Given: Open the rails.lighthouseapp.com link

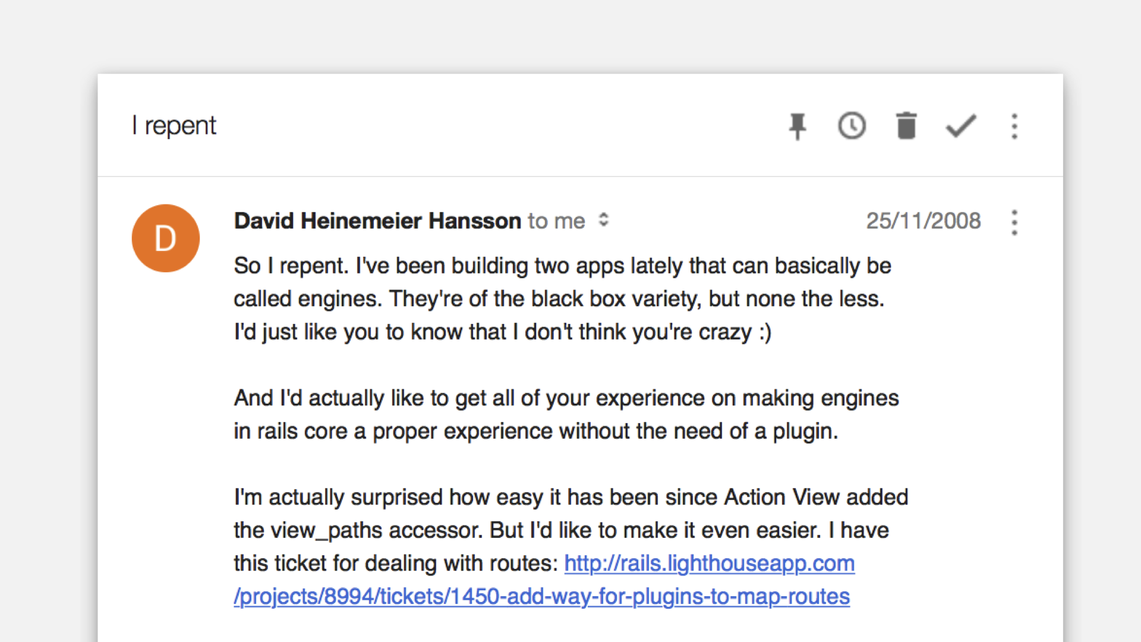Looking at the screenshot, I should click(710, 563).
